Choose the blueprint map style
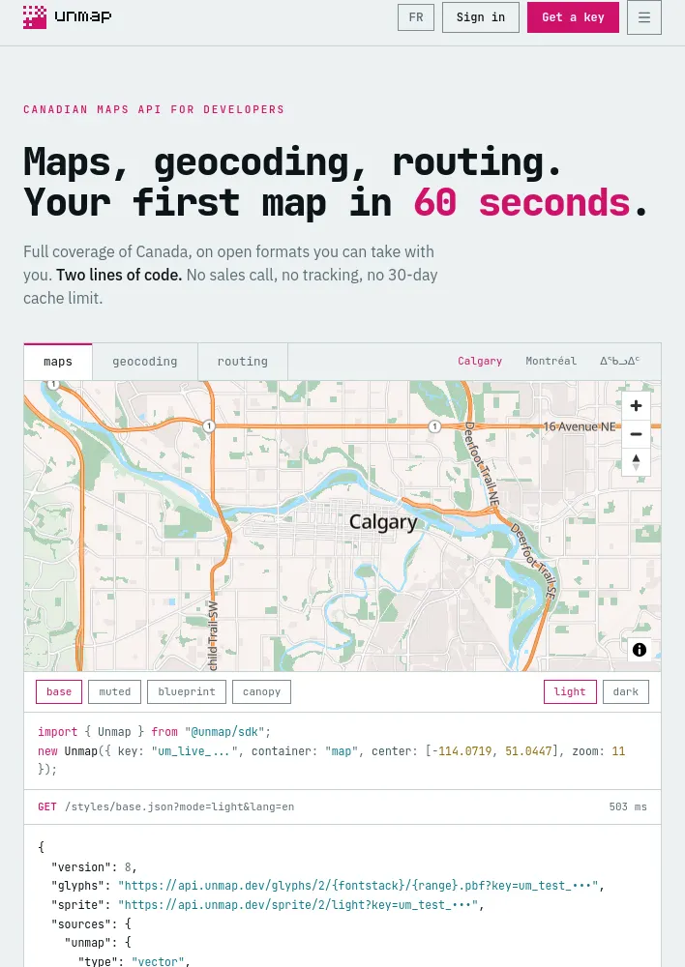The width and height of the screenshot is (685, 967). (x=187, y=692)
